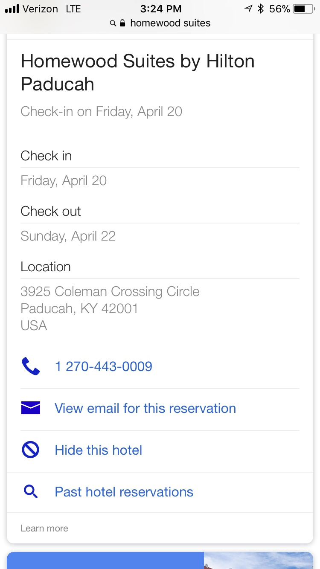Tap the check-out date Sunday, April 22
The width and height of the screenshot is (320, 569).
point(68,236)
